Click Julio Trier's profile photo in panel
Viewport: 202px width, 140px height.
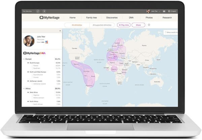coord(29,41)
